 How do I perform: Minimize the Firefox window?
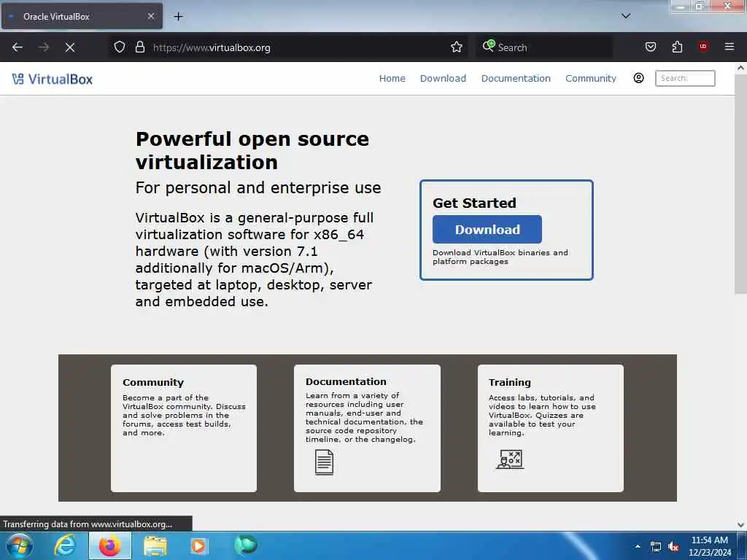pyautogui.click(x=681, y=6)
